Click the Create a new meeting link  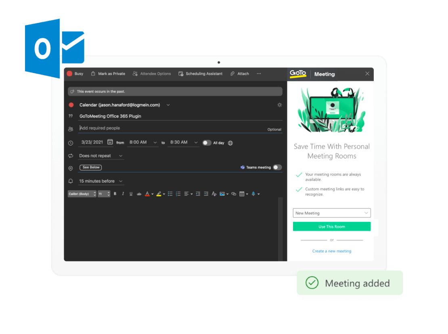(x=331, y=251)
